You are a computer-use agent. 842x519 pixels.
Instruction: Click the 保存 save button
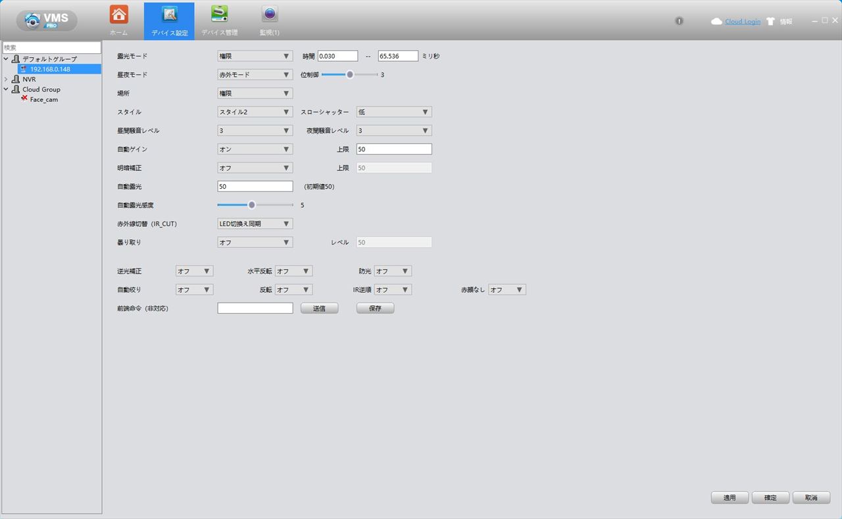click(x=376, y=308)
